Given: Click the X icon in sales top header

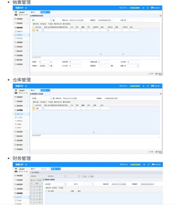Looking at the screenshot, I should point(143,8).
